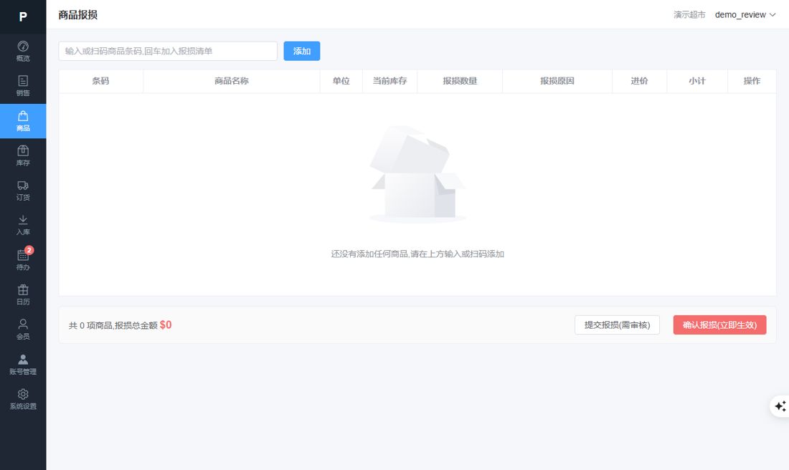The height and width of the screenshot is (470, 789).
Task: Open 系统设置 system settings gear
Action: (x=23, y=399)
